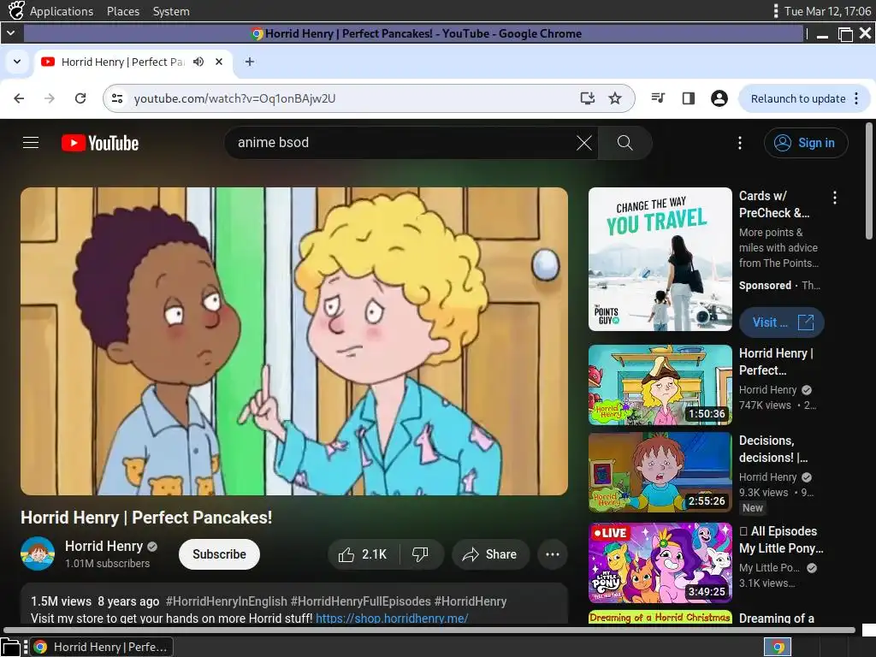Click the clock Tue Mar 12, 17:06
Viewport: 876px width, 657px height.
[827, 11]
